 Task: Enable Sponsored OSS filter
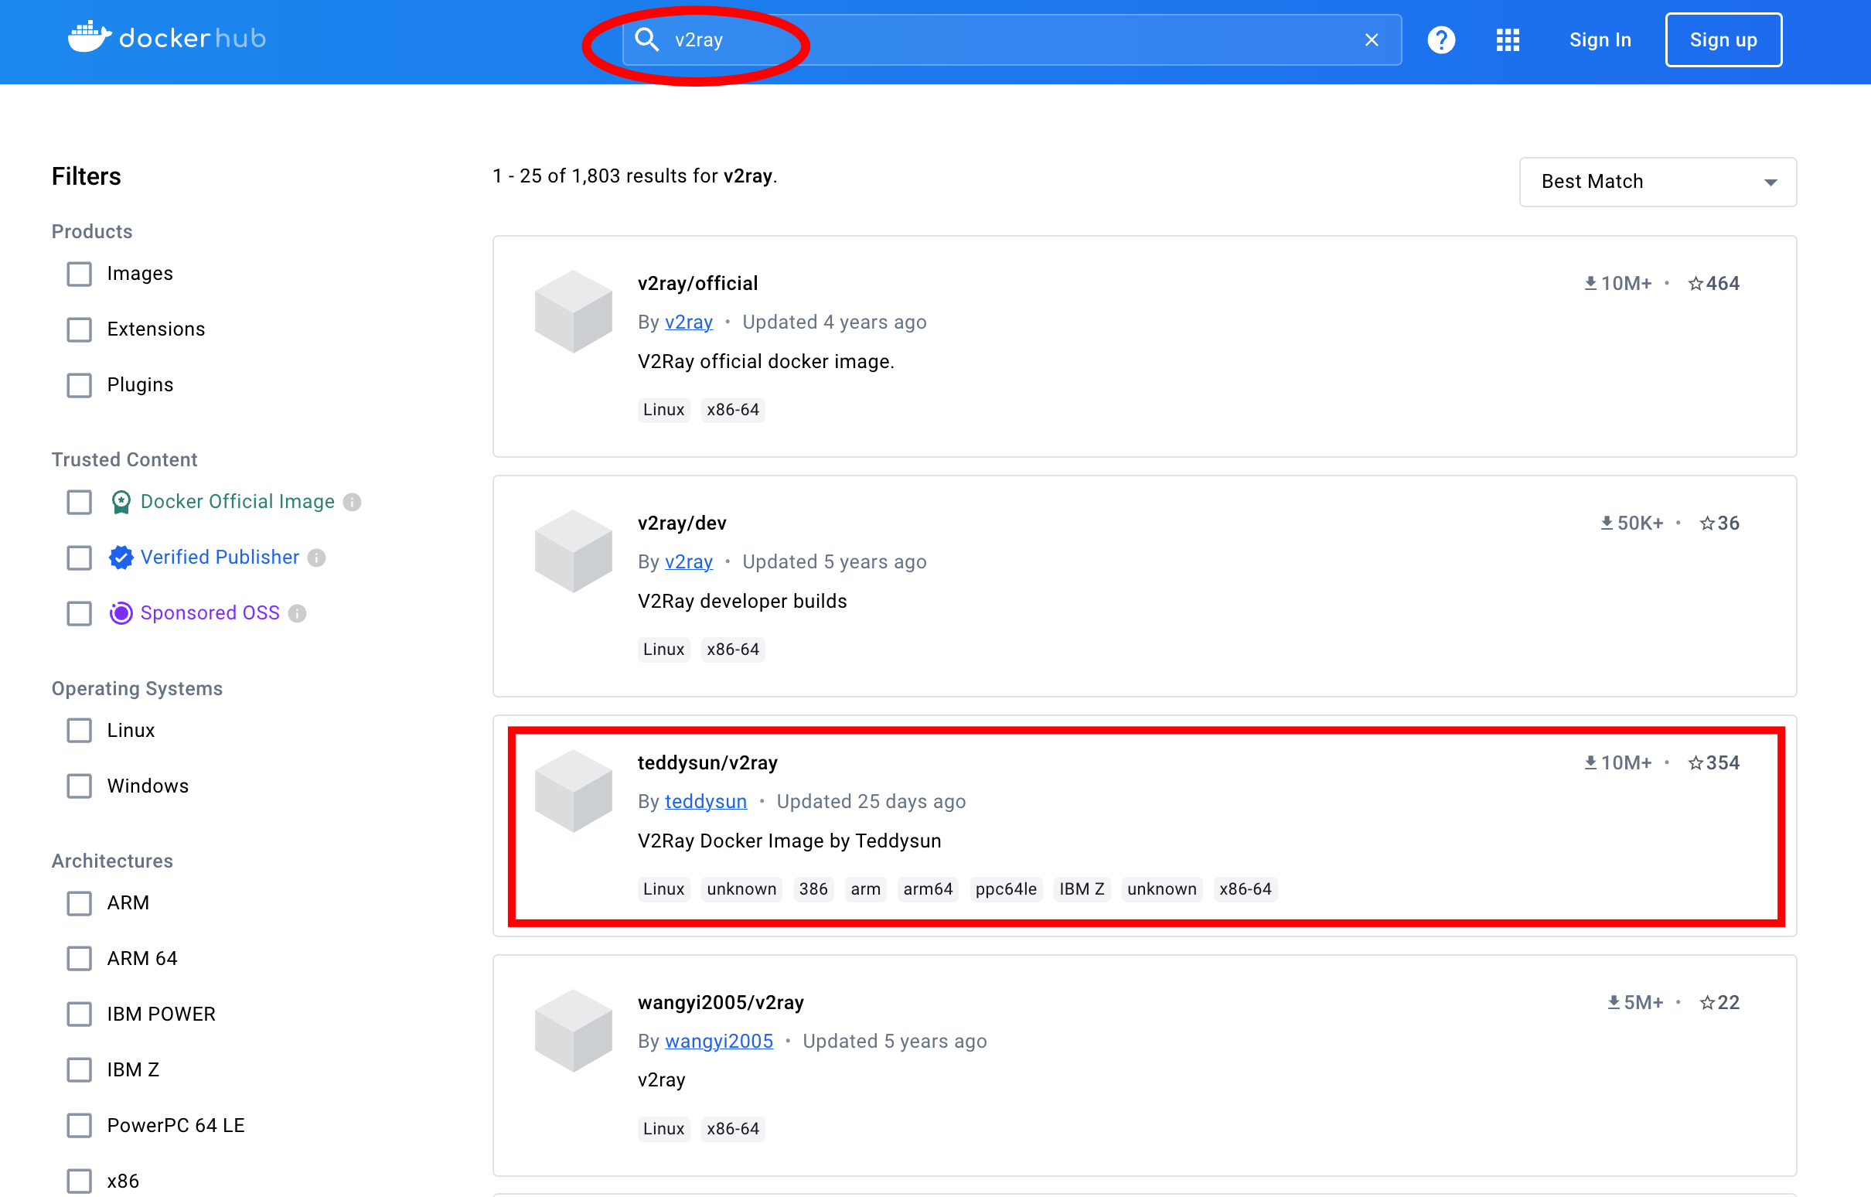[80, 614]
